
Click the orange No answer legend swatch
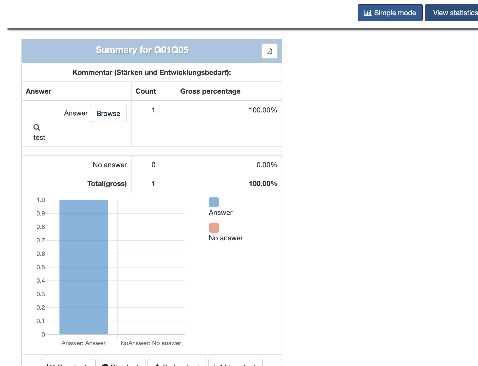coord(214,228)
